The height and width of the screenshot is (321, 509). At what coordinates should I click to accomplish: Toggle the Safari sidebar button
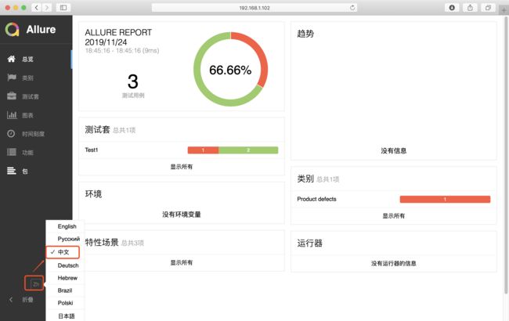coord(63,8)
